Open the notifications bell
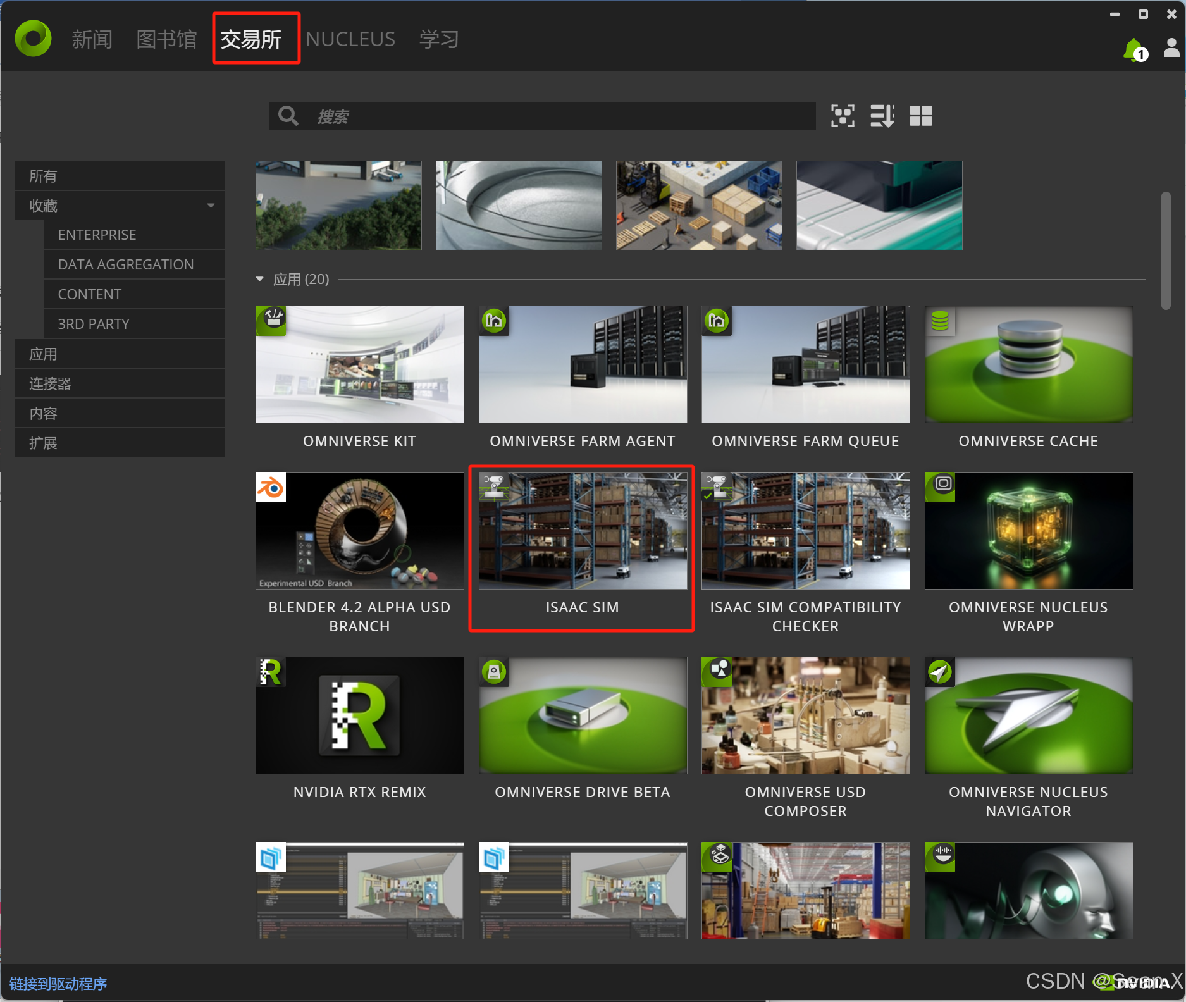This screenshot has height=1002, width=1186. tap(1135, 50)
